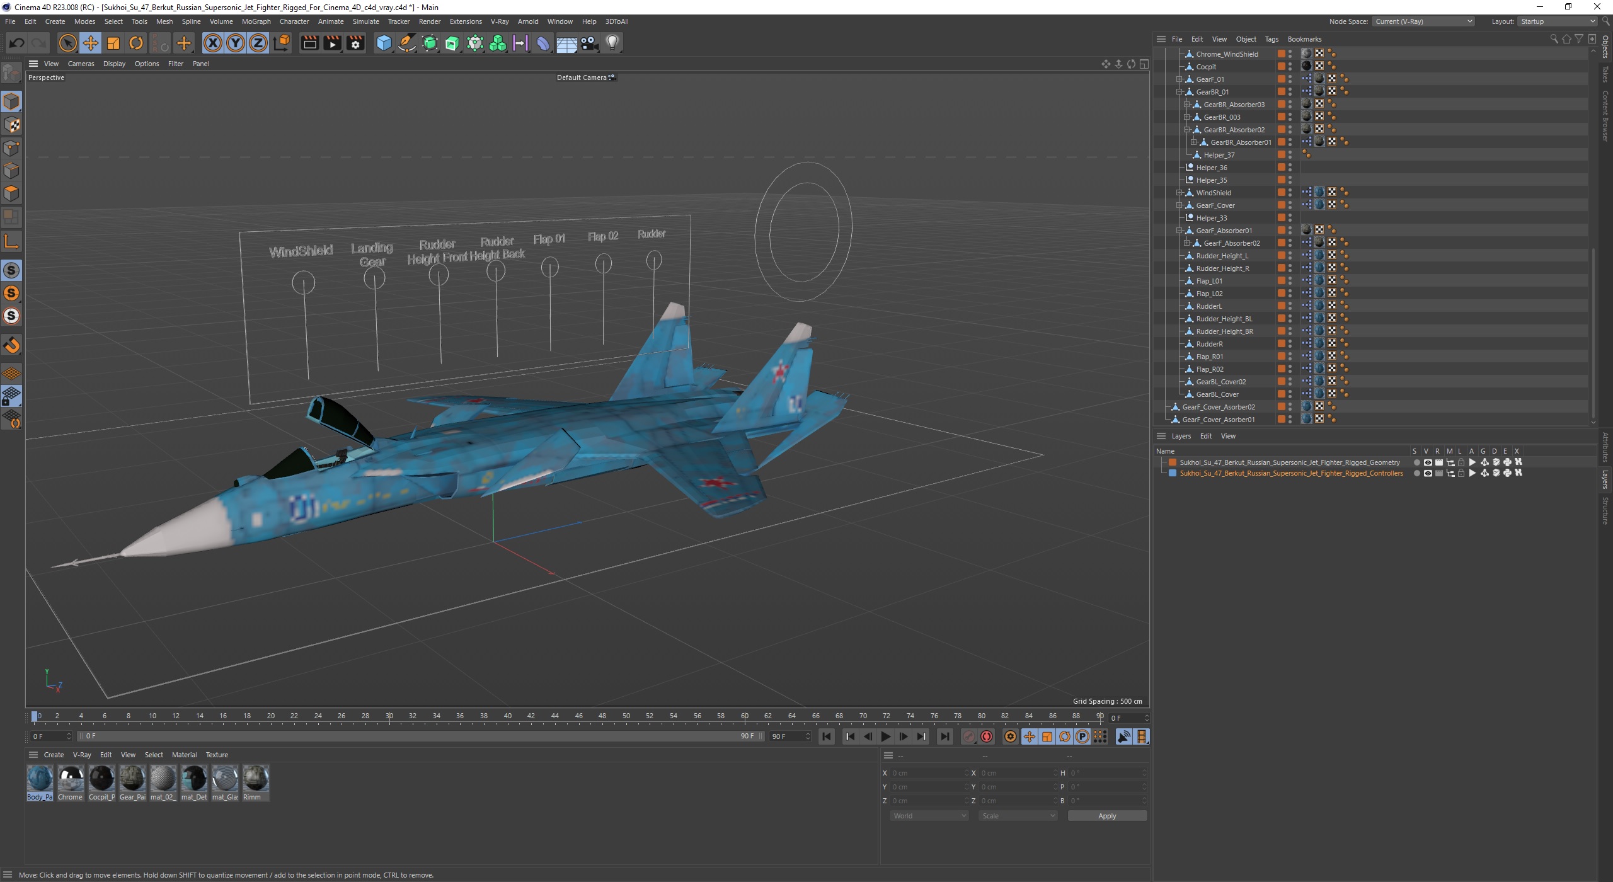The image size is (1613, 882).
Task: Activate the Move tool in top toolbar
Action: point(91,43)
